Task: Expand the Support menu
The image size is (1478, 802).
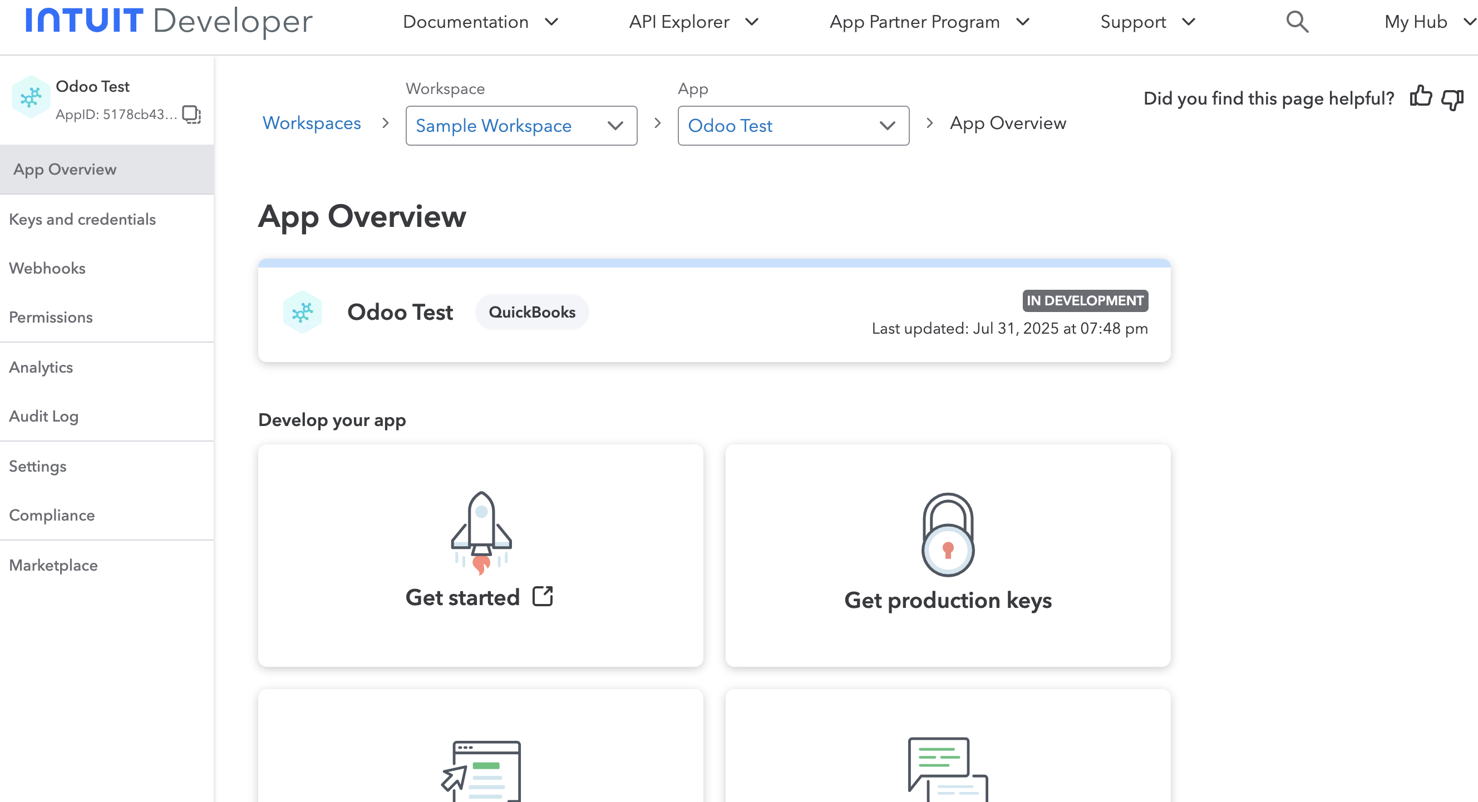Action: [1148, 22]
